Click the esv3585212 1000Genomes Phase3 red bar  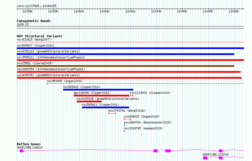(x=130, y=60)
